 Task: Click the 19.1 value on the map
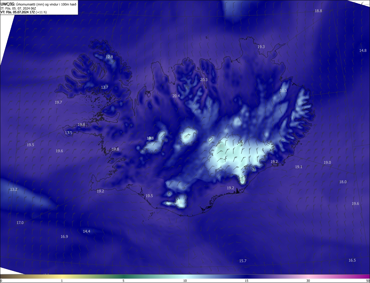(x=299, y=167)
